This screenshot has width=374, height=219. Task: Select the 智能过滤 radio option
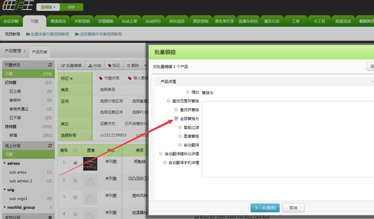point(180,127)
